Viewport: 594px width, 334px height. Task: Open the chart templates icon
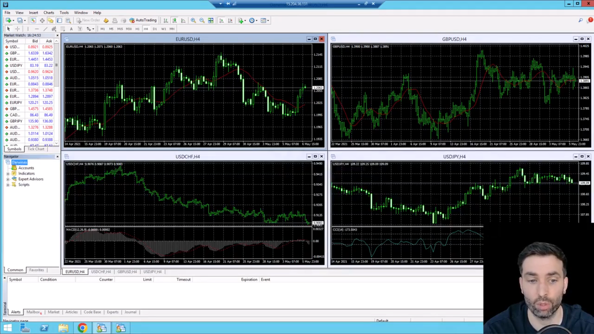(x=263, y=20)
